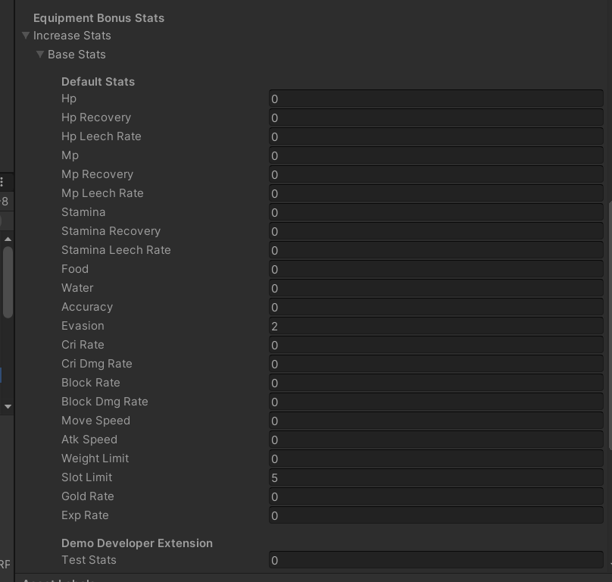Image resolution: width=612 pixels, height=582 pixels.
Task: Click the Stamina value field
Action: (x=436, y=212)
